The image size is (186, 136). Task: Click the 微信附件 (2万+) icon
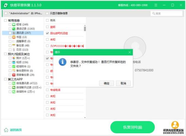click(14, 92)
